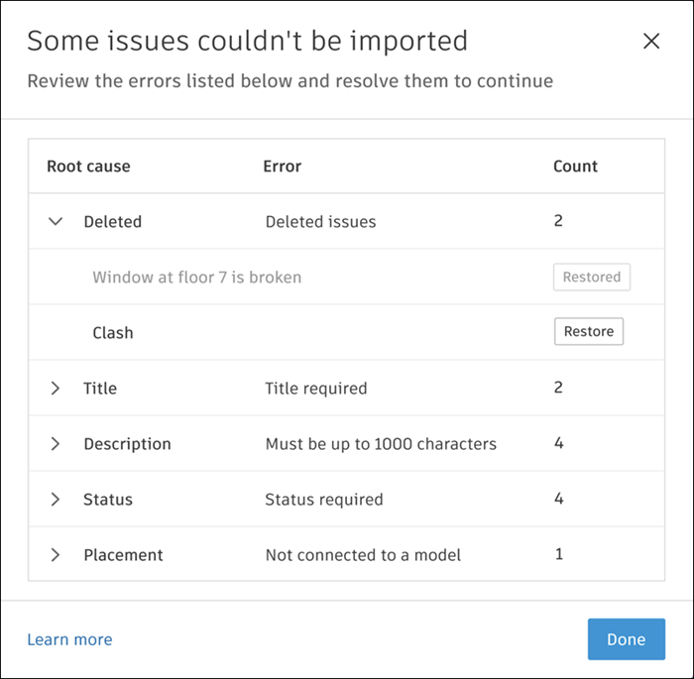Select the Clash deleted issue row
The image size is (694, 679).
click(x=113, y=333)
